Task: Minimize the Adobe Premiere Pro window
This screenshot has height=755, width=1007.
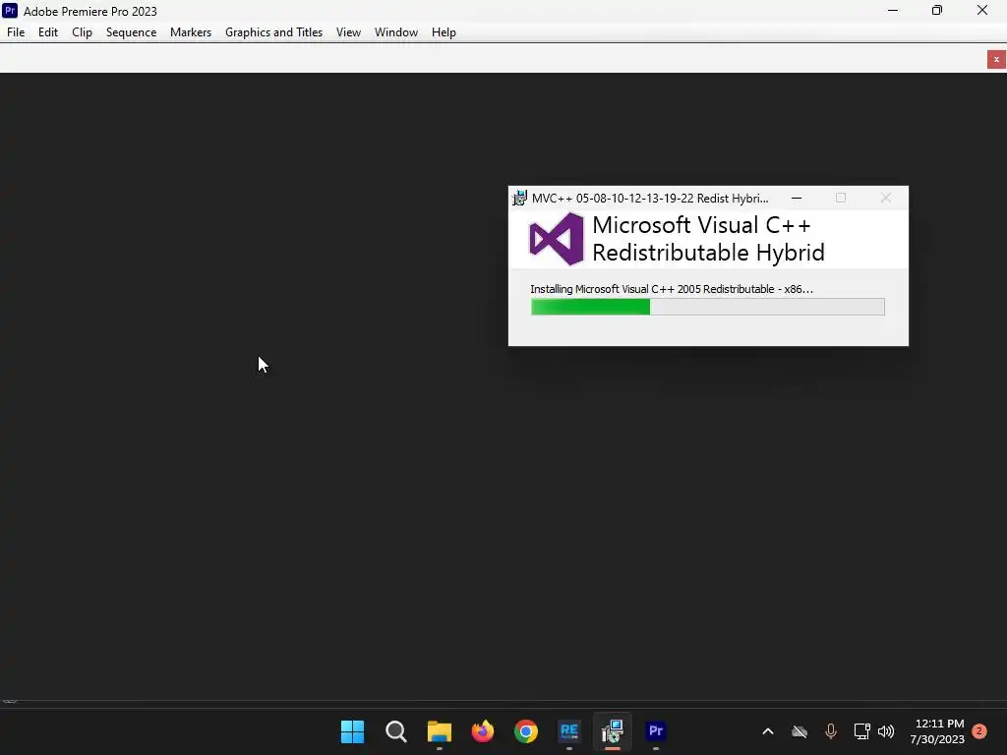Action: (893, 10)
